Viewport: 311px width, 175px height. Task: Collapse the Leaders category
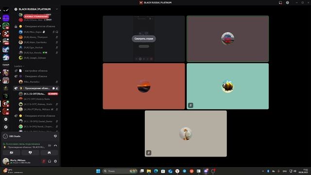pyautogui.click(x=19, y=66)
